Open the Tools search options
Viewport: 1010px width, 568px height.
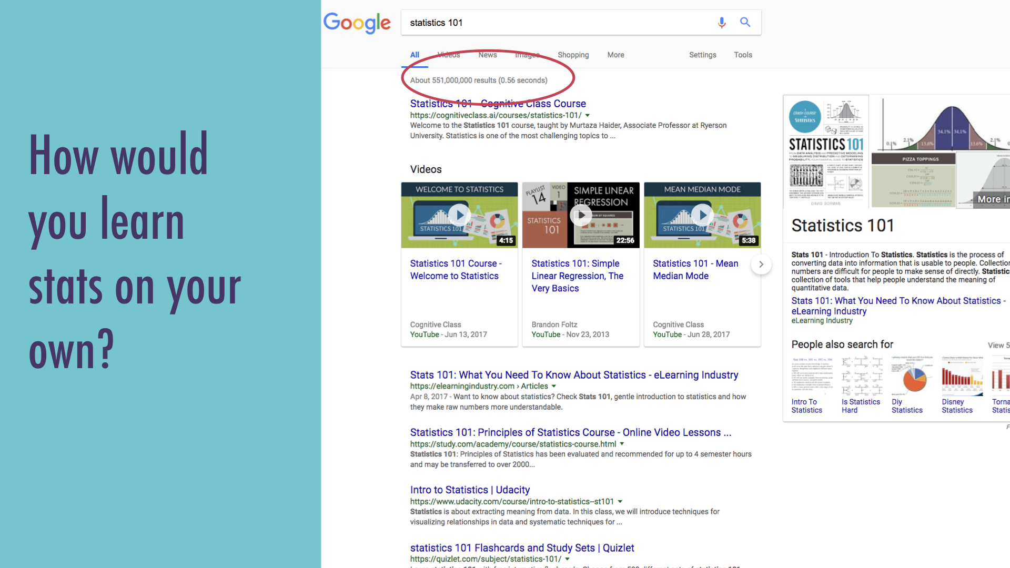[x=743, y=55]
